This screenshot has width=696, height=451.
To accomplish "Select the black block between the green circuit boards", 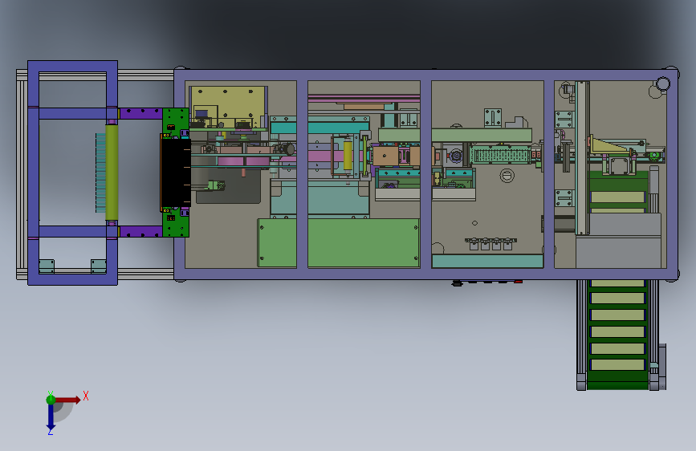I will [176, 173].
